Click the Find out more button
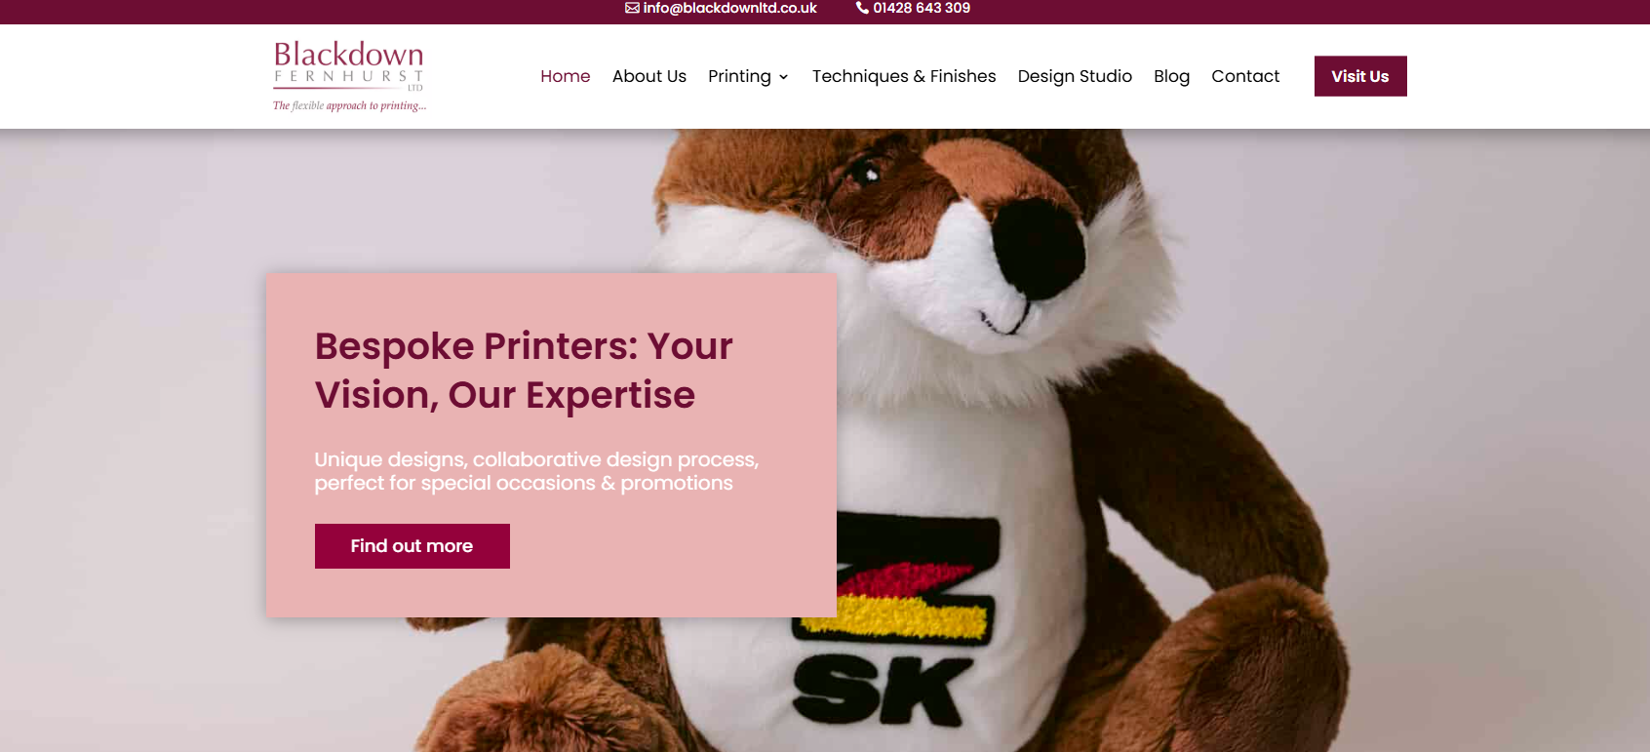The height and width of the screenshot is (752, 1650). pos(412,546)
